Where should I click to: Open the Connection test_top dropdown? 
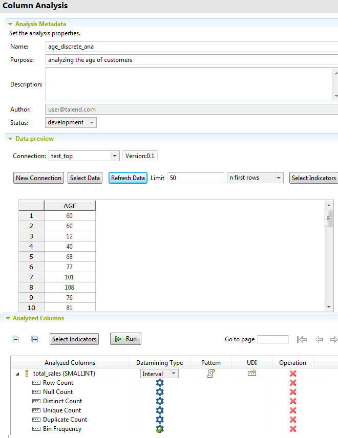pos(114,156)
